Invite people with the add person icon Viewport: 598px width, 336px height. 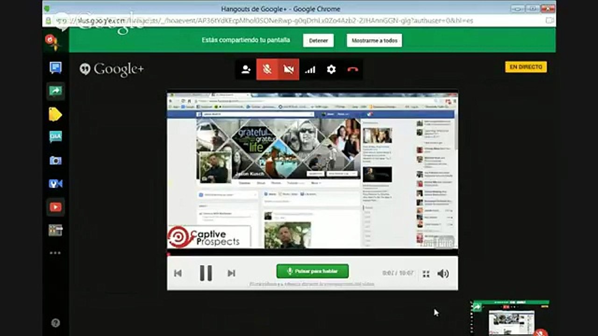[x=246, y=70]
